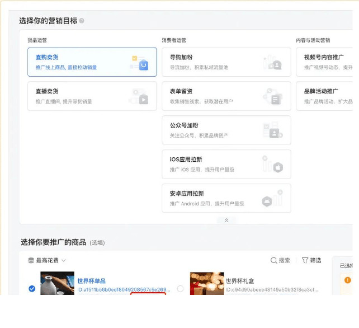The height and width of the screenshot is (328, 359).
Task: Choose the 导购加粉 goal card
Action: pos(226,62)
